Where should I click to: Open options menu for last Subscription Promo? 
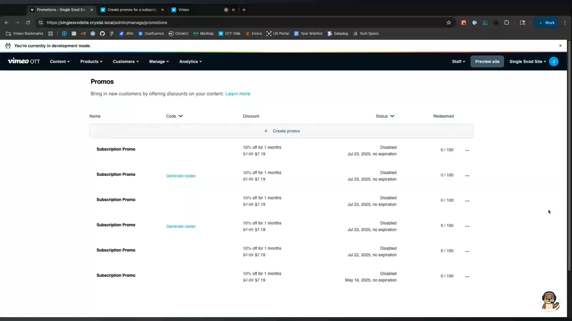[467, 276]
